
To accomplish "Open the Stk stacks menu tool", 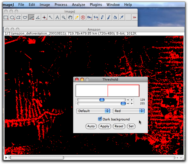I will click(x=96, y=17).
